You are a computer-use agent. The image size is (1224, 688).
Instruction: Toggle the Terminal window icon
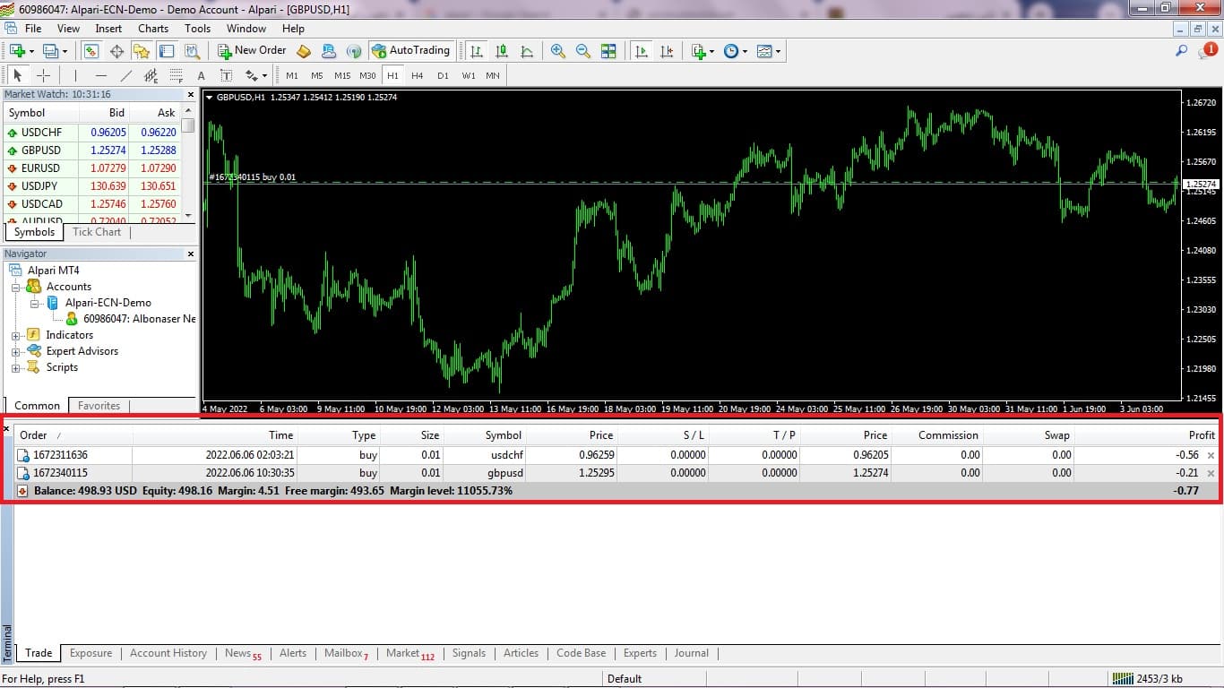pos(167,51)
